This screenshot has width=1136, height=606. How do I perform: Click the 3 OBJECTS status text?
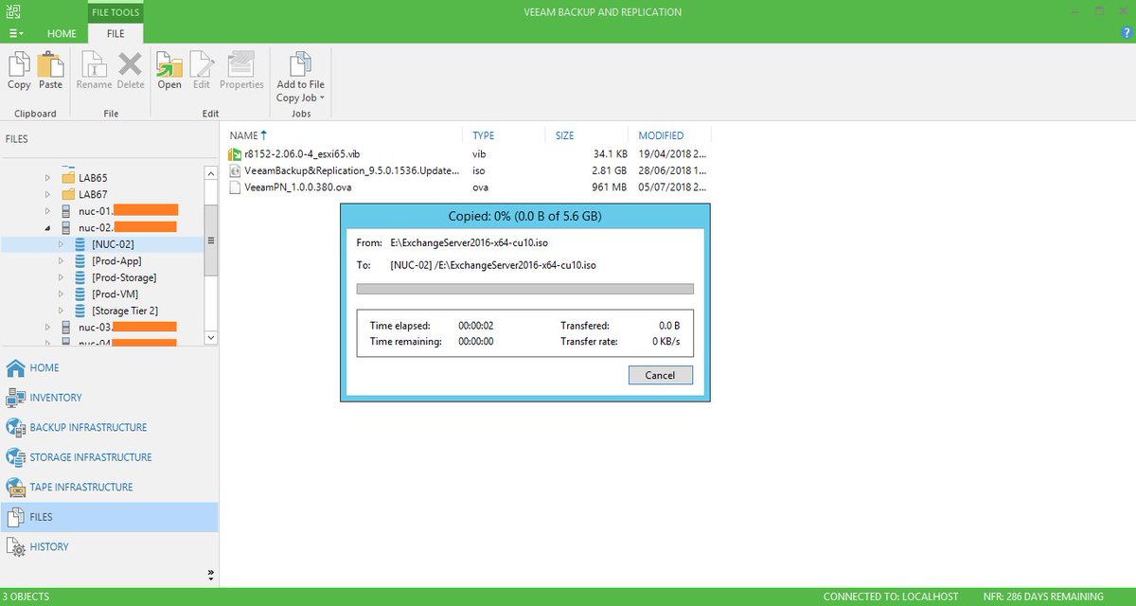click(x=27, y=597)
